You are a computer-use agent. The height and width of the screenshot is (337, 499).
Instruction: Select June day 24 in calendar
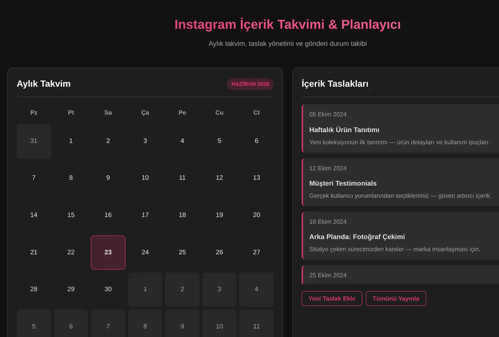[x=145, y=252]
